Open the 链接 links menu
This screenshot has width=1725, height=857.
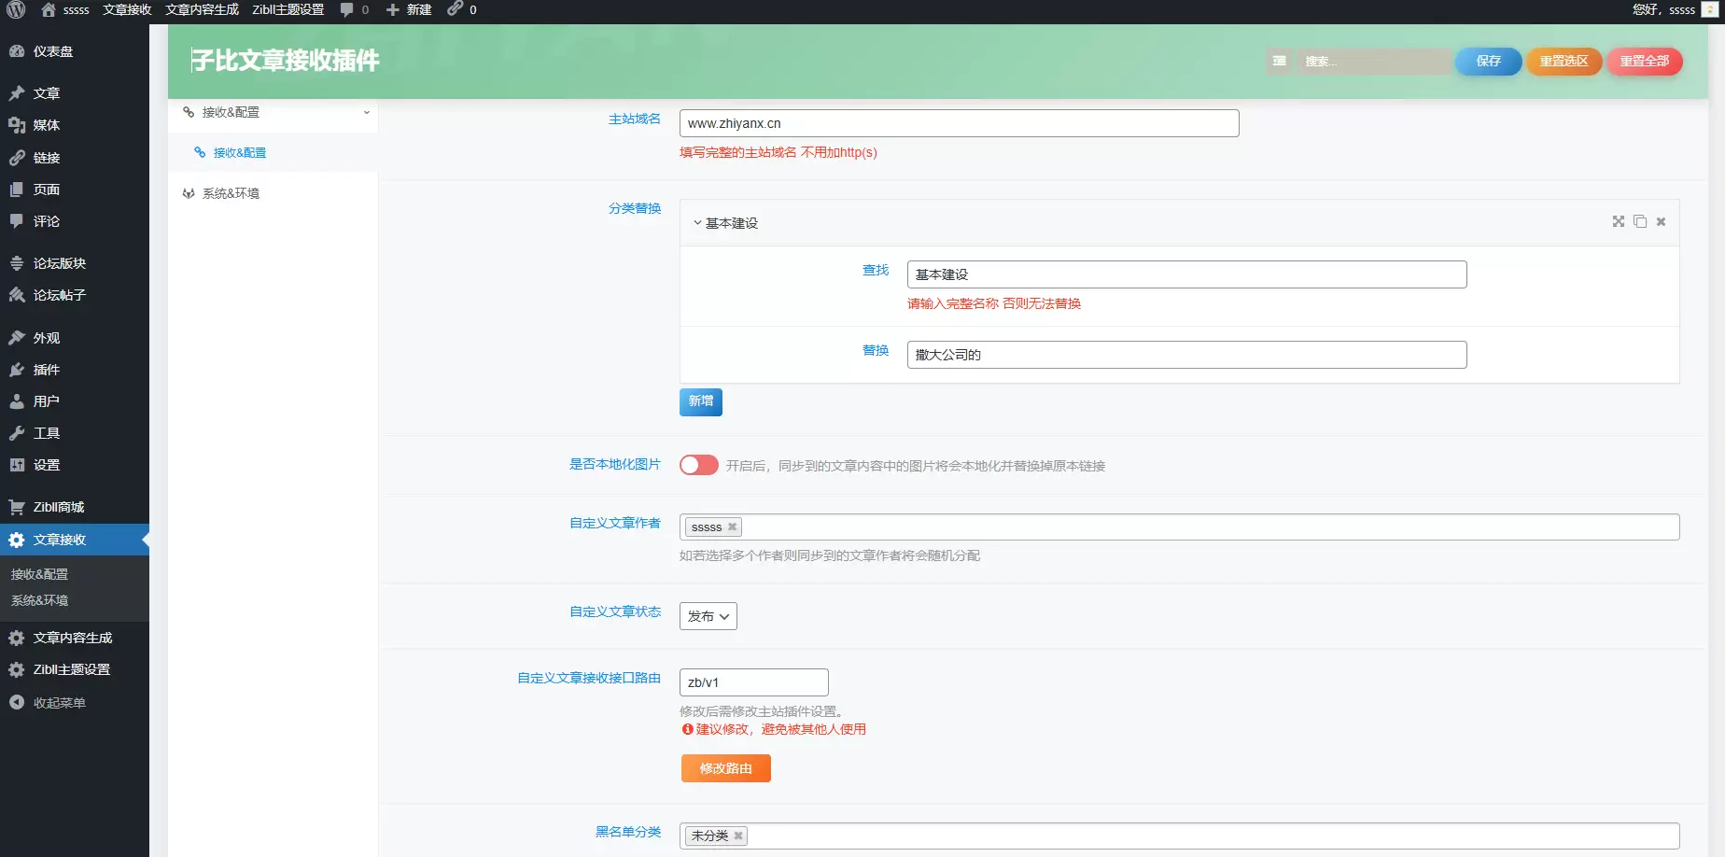(x=75, y=158)
